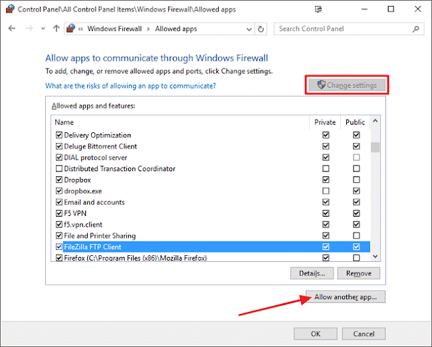The height and width of the screenshot is (347, 432).
Task: Click the Forward navigation arrow
Action: [x=29, y=28]
